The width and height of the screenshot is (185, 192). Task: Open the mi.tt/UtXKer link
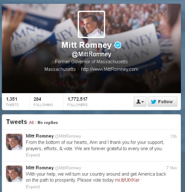[x=127, y=180]
